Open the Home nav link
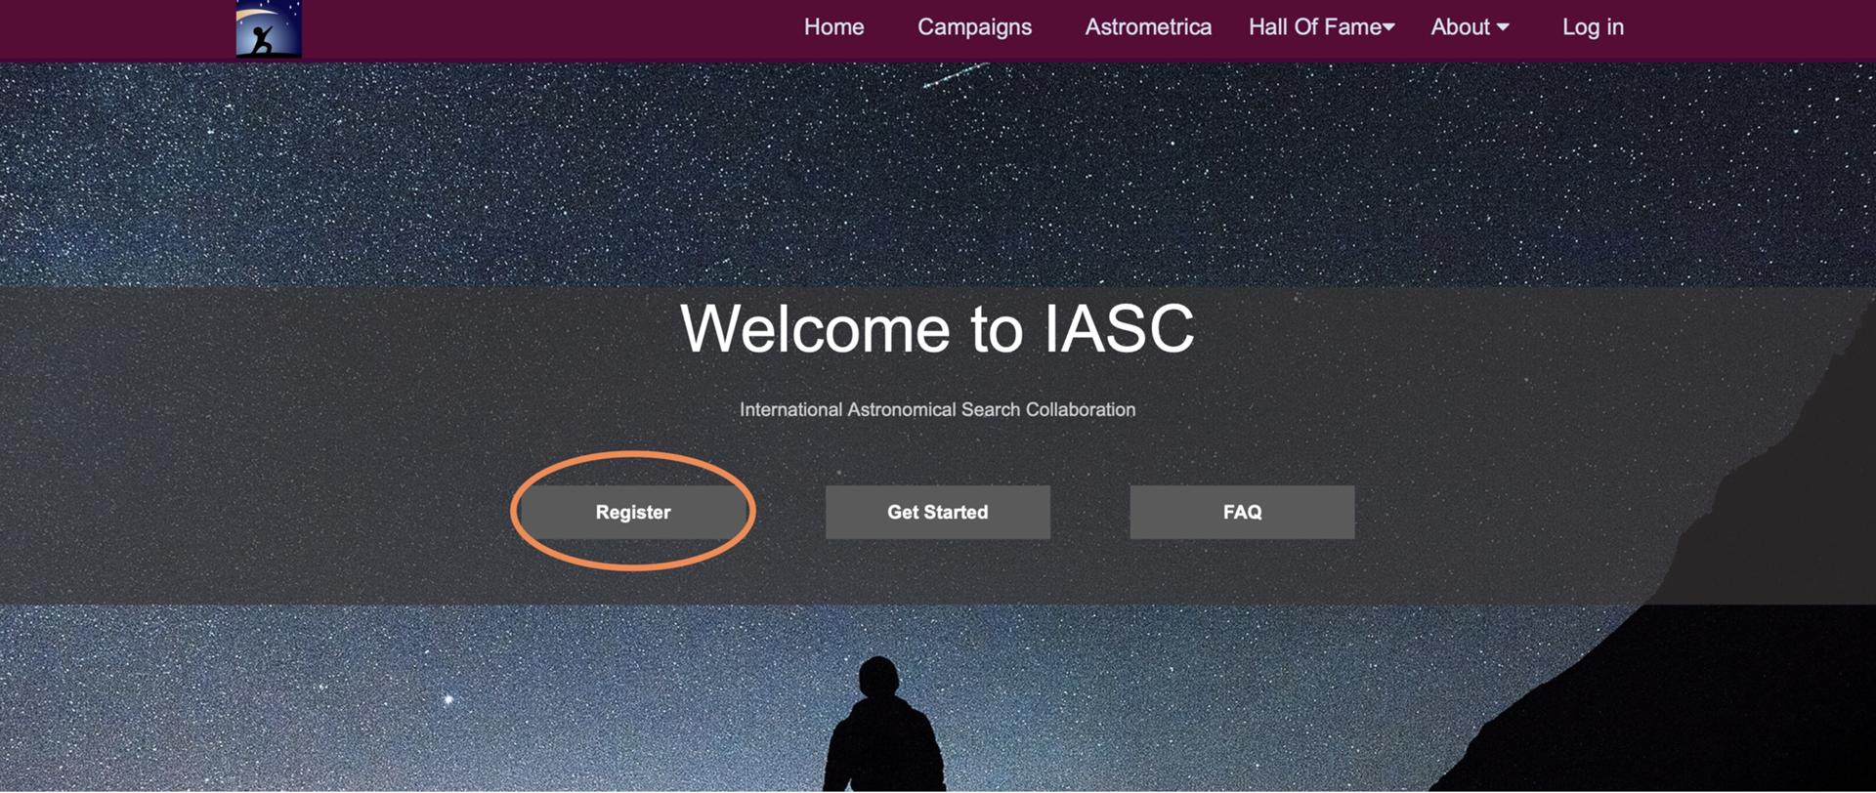Image resolution: width=1876 pixels, height=793 pixels. click(833, 27)
